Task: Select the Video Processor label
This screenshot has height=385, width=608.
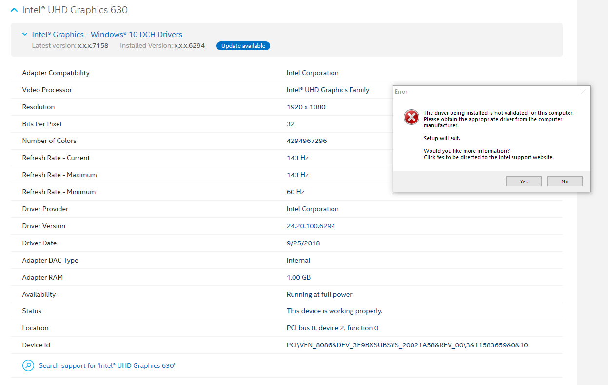Action: tap(47, 90)
